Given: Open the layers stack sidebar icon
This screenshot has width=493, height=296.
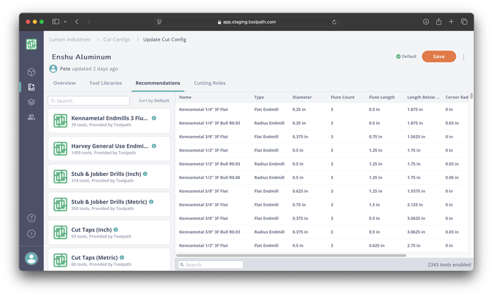Looking at the screenshot, I should click(31, 102).
